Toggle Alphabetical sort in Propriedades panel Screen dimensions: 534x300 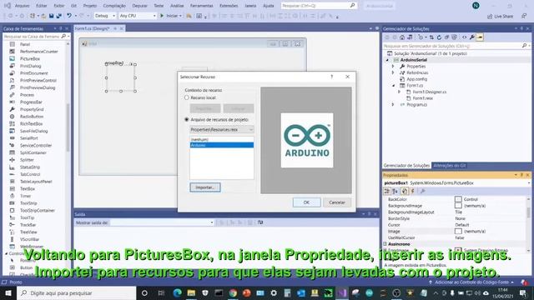(x=395, y=191)
